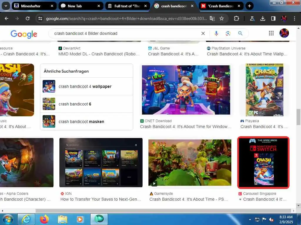Open the tab search dropdown arrow
Image resolution: width=301 pixels, height=225 pixels.
point(6,6)
